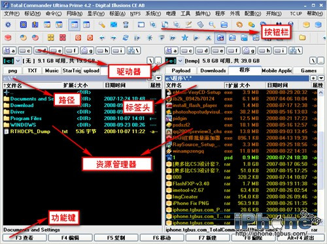
Task: Click the blue picture icon beside the wrench
Action: [x=114, y=25]
